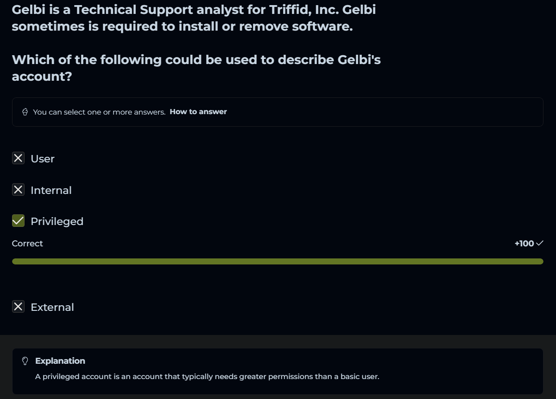This screenshot has width=556, height=399.
Task: Click the Gelbi Technical Support scenario paragraph
Action: [x=194, y=18]
